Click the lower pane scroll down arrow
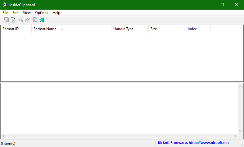244x147 pixels. point(240,131)
